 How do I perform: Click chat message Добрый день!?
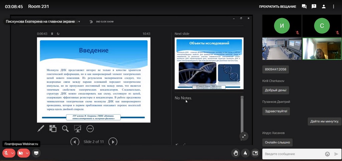tap(276, 90)
